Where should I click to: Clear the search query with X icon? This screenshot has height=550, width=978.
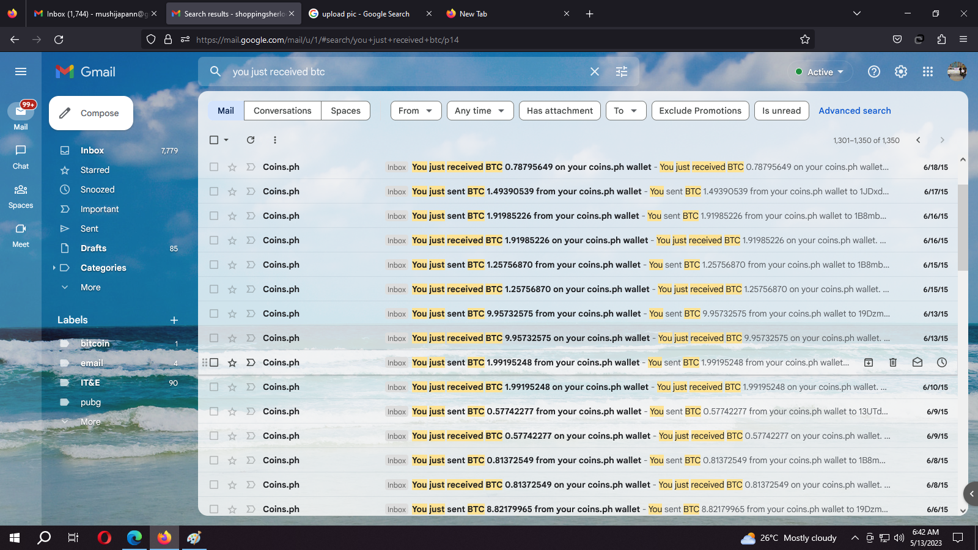[594, 71]
